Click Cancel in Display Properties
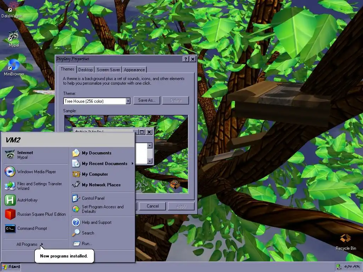 (x=152, y=206)
